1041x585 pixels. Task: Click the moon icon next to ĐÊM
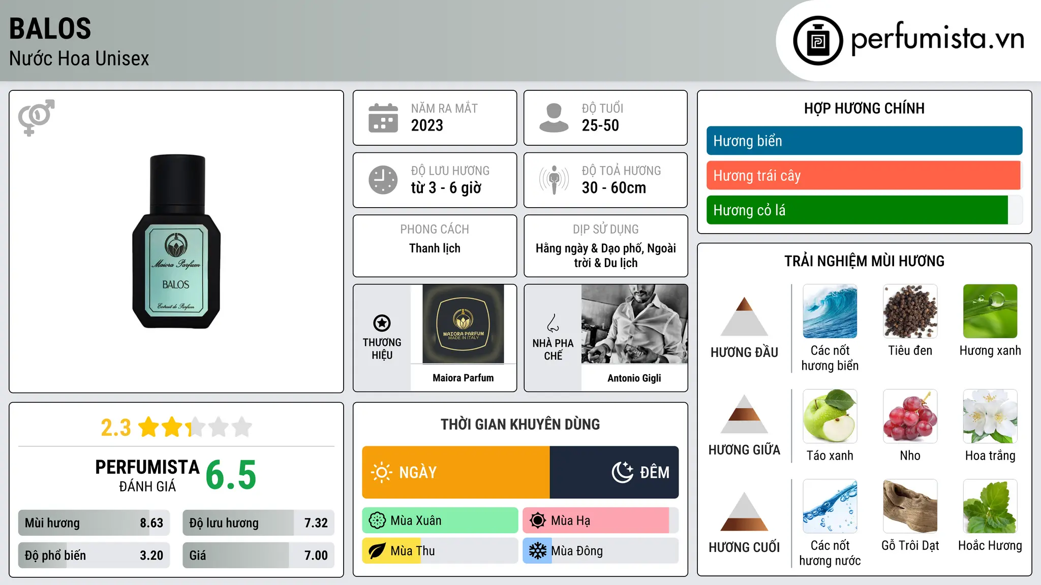pyautogui.click(x=623, y=472)
